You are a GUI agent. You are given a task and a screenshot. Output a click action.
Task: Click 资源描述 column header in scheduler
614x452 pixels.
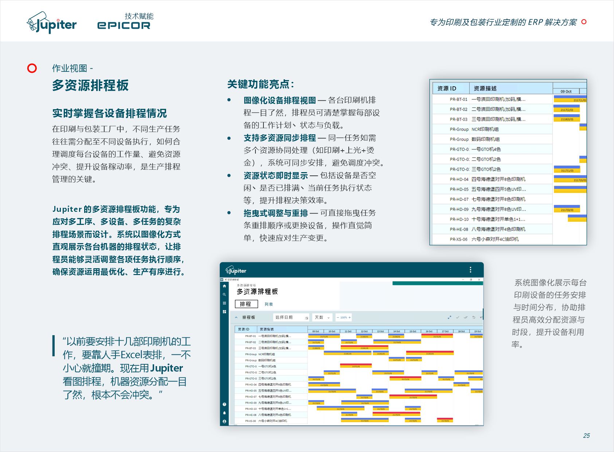[282, 329]
